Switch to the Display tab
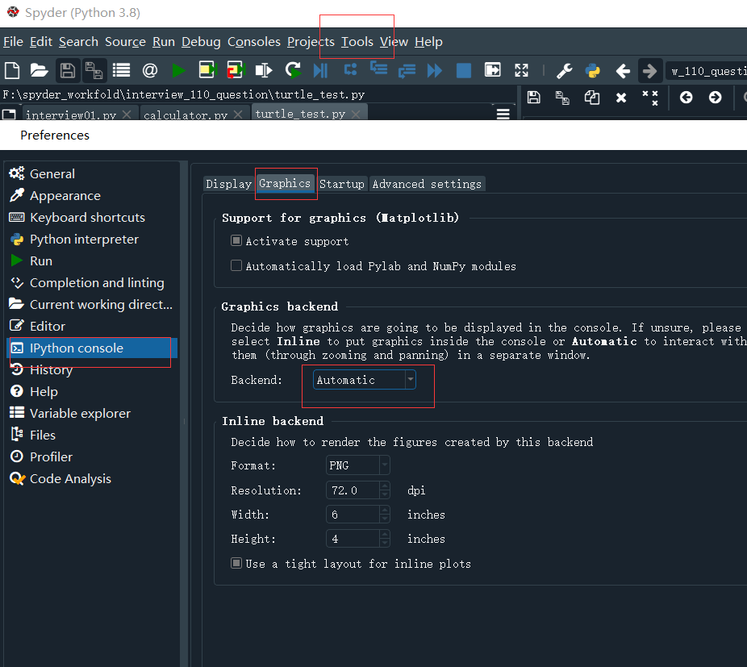This screenshot has height=667, width=747. click(x=228, y=184)
